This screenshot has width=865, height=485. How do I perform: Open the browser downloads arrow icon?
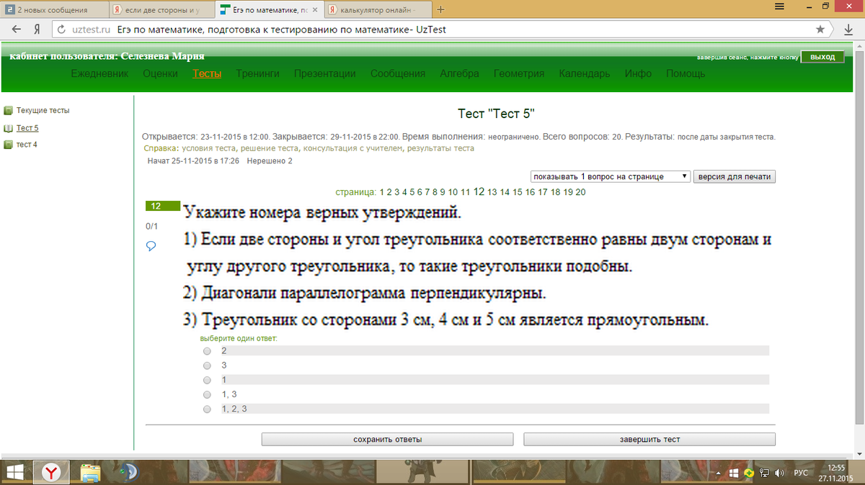848,30
